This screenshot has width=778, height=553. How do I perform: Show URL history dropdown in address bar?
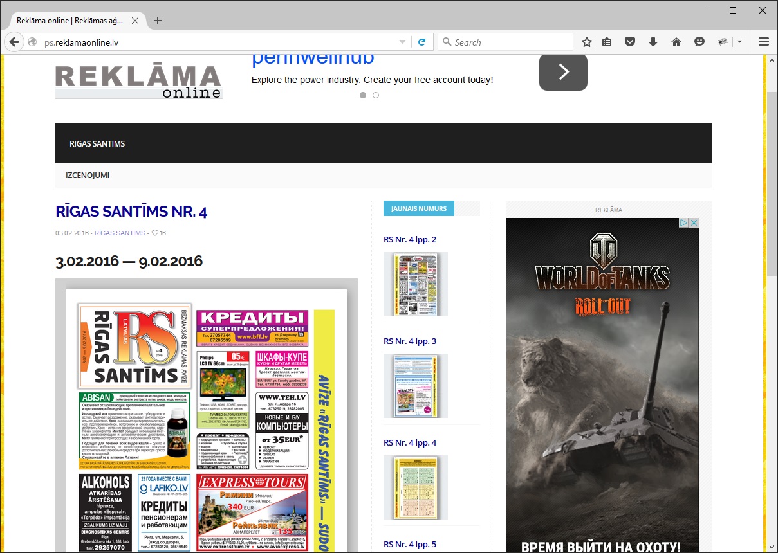click(402, 42)
